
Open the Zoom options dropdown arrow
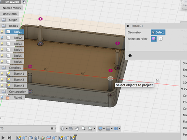[x=94, y=128]
